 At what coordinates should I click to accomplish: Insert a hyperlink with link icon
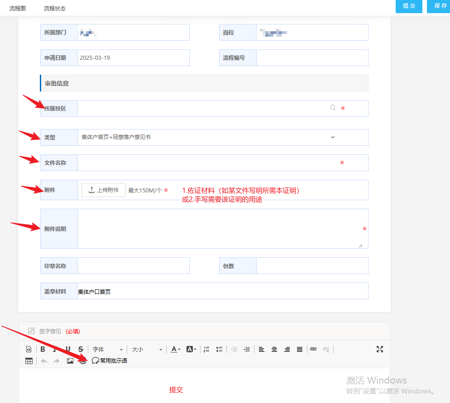[x=313, y=349]
